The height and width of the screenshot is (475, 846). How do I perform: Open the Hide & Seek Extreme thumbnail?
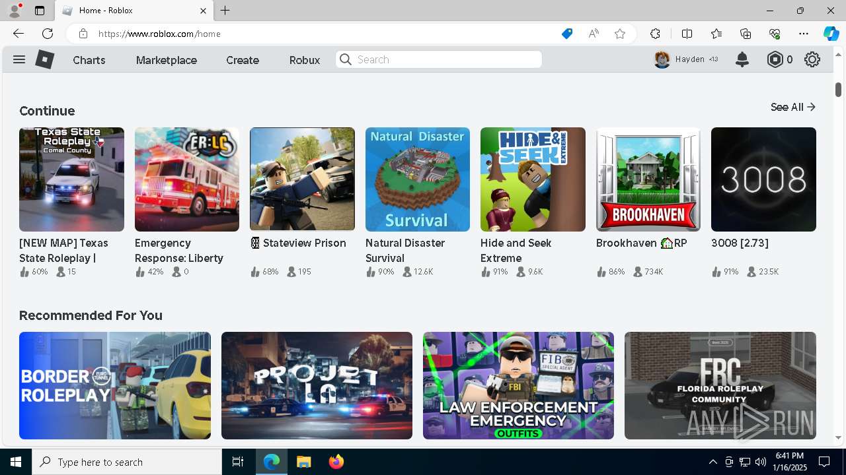[533, 179]
